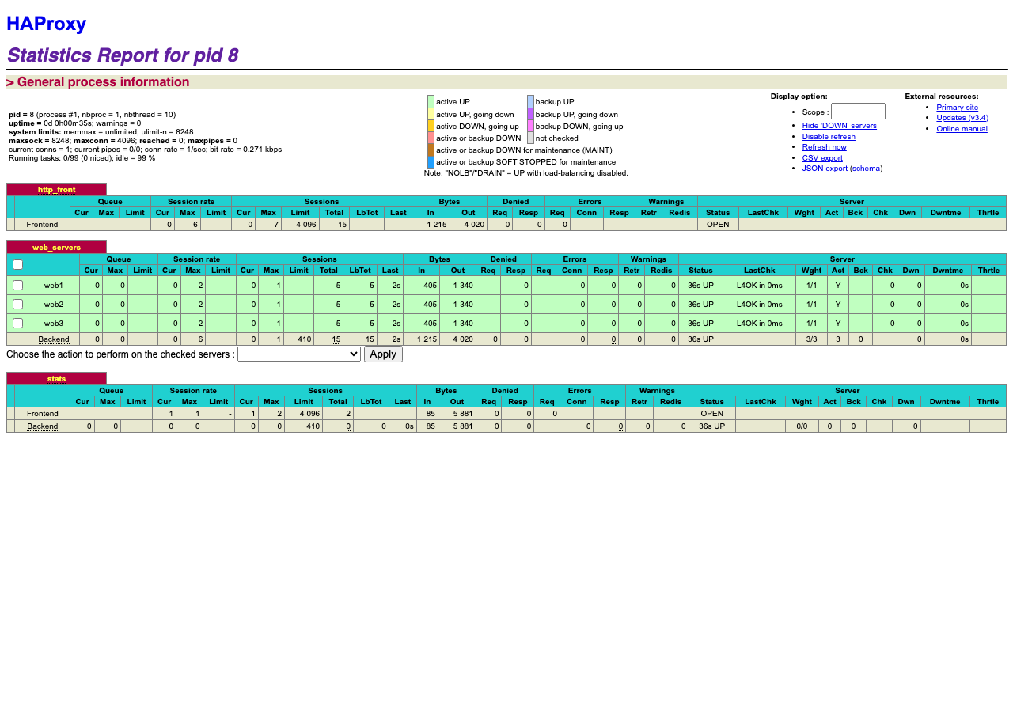Click Statistics Report for pid 8 heading
Viewport: 1013px width, 712px height.
tap(123, 55)
